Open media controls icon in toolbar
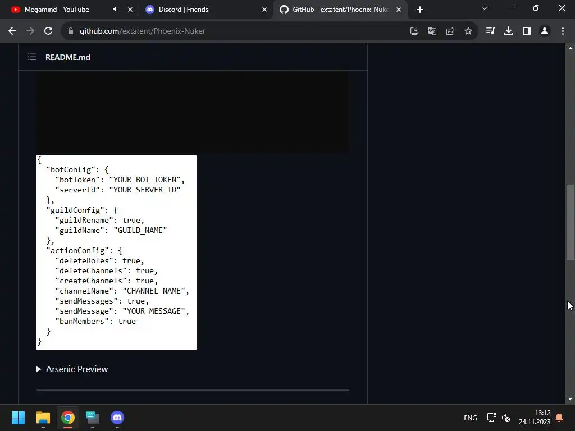This screenshot has width=575, height=431. coord(490,31)
